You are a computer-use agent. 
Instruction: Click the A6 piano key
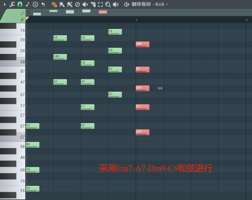[21, 157]
